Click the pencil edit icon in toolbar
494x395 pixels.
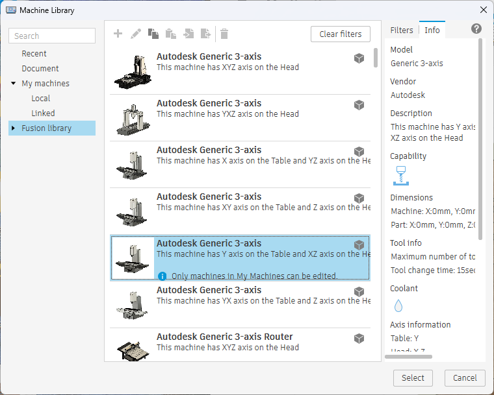coord(136,34)
